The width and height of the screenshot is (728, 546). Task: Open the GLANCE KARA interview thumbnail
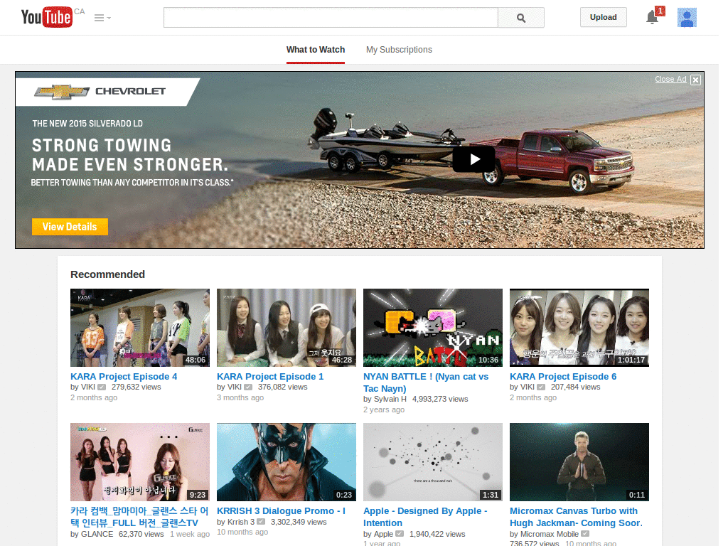(x=140, y=462)
